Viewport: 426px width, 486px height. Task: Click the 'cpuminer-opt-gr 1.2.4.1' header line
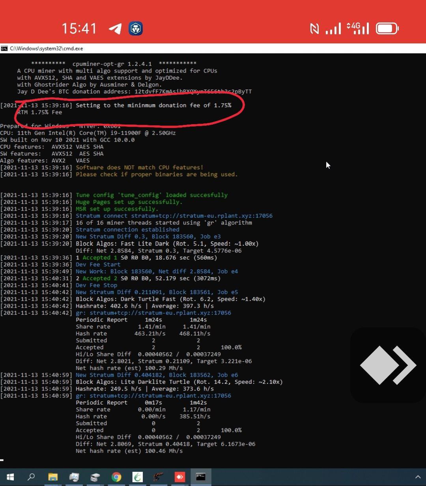(114, 64)
